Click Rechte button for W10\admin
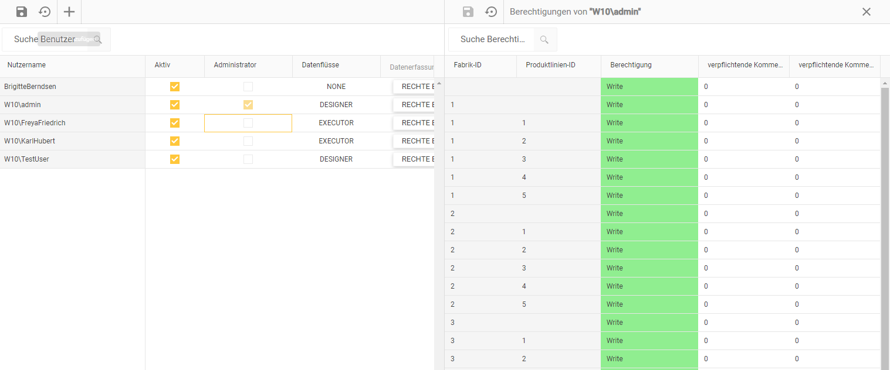The height and width of the screenshot is (370, 890). (414, 105)
